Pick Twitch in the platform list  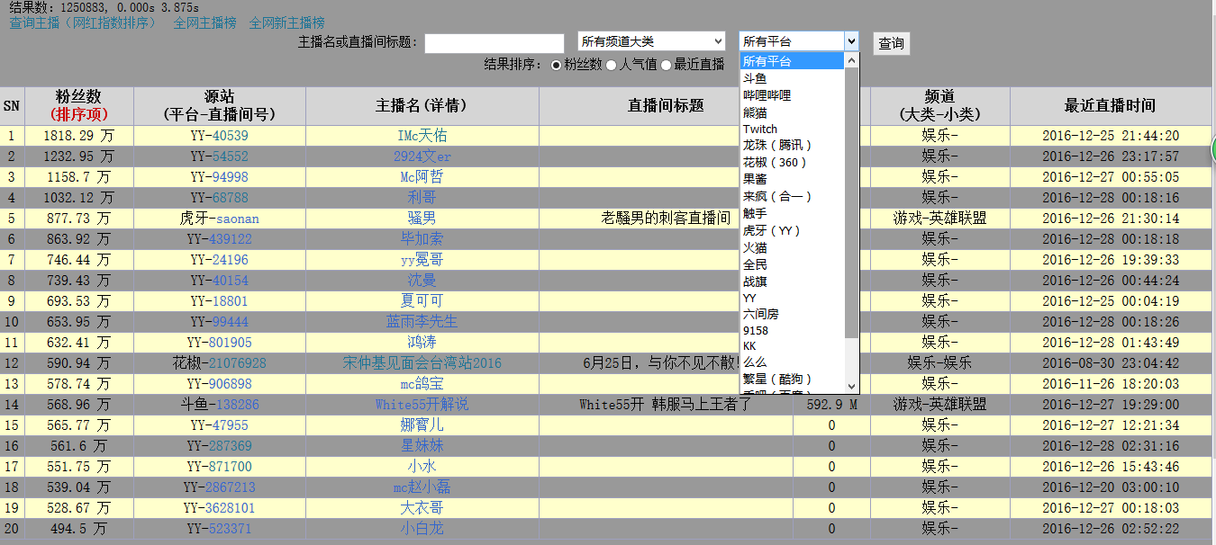(760, 130)
